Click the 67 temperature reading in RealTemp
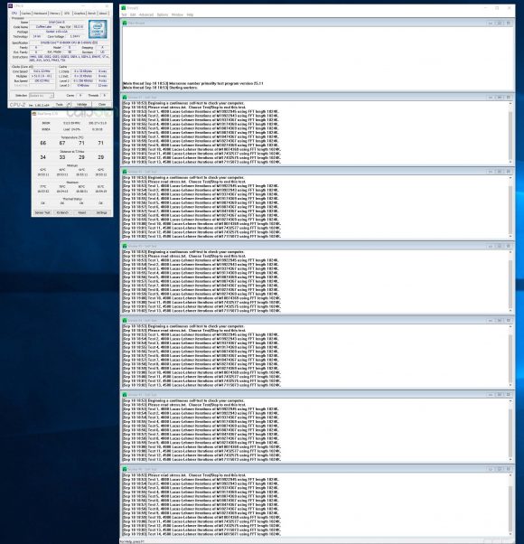The image size is (524, 544). coord(62,143)
